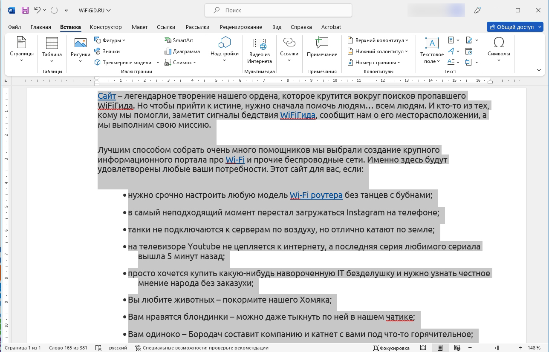
Task: Insert date and time icon
Action: pyautogui.click(x=469, y=52)
